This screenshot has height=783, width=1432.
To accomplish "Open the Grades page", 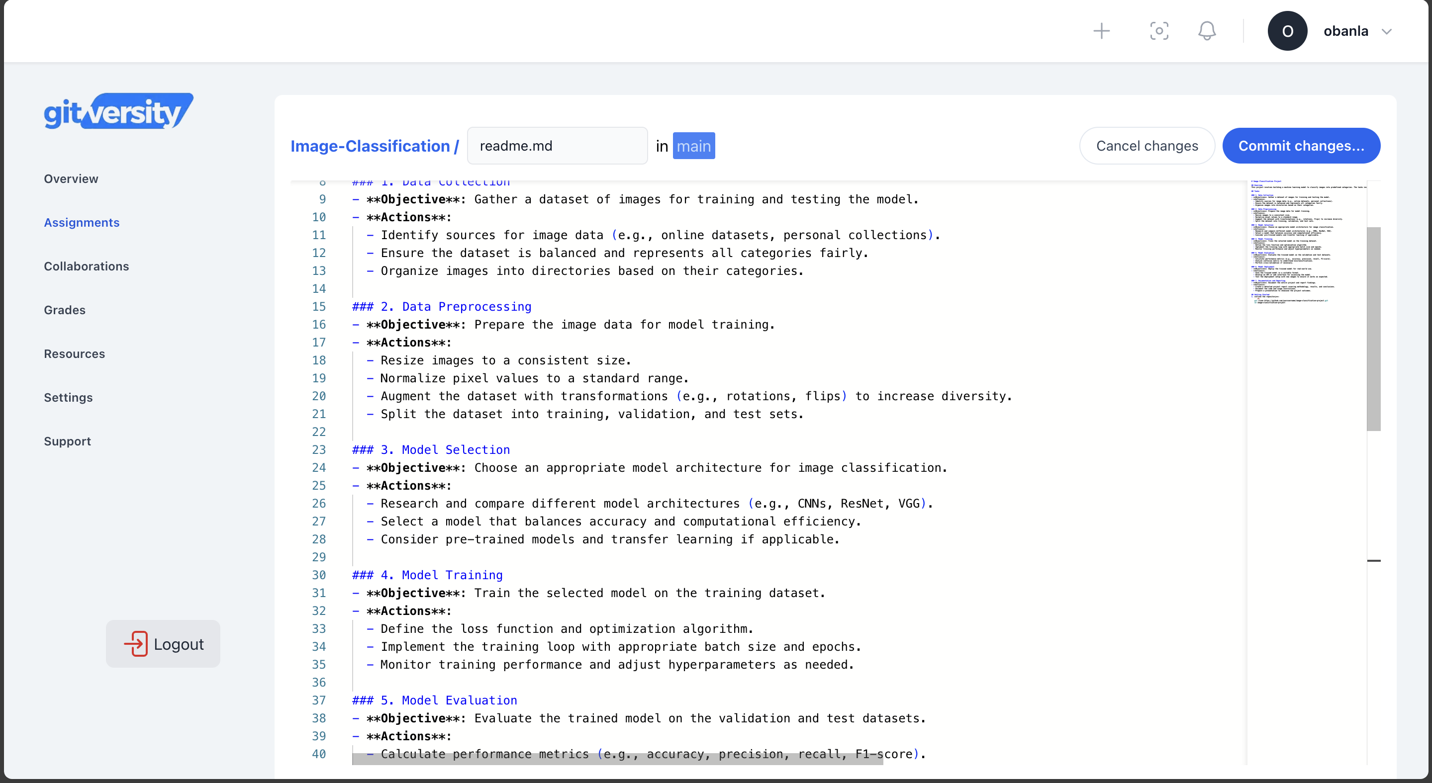I will pos(65,310).
